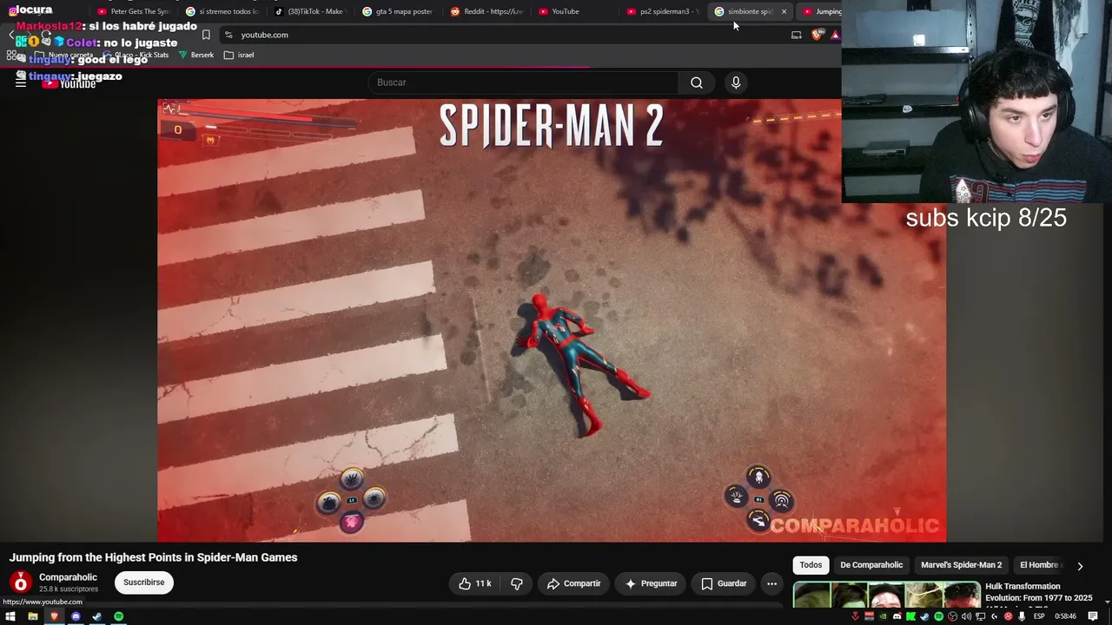Search YouTube with the magnifier button
1112x625 pixels.
697,82
